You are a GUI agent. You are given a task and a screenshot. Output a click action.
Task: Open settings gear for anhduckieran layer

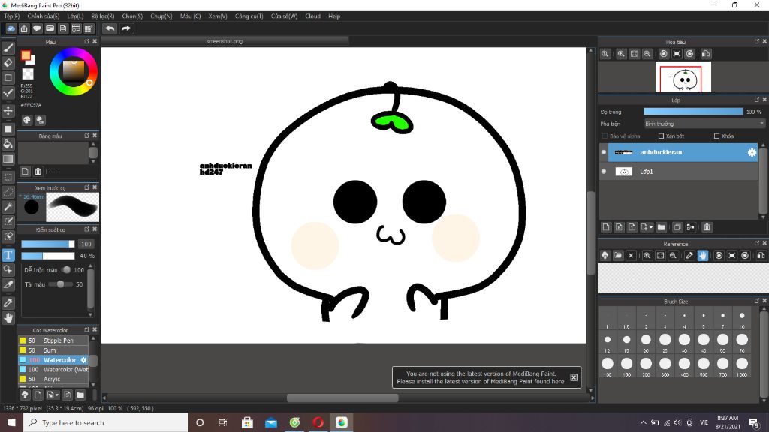(x=751, y=152)
